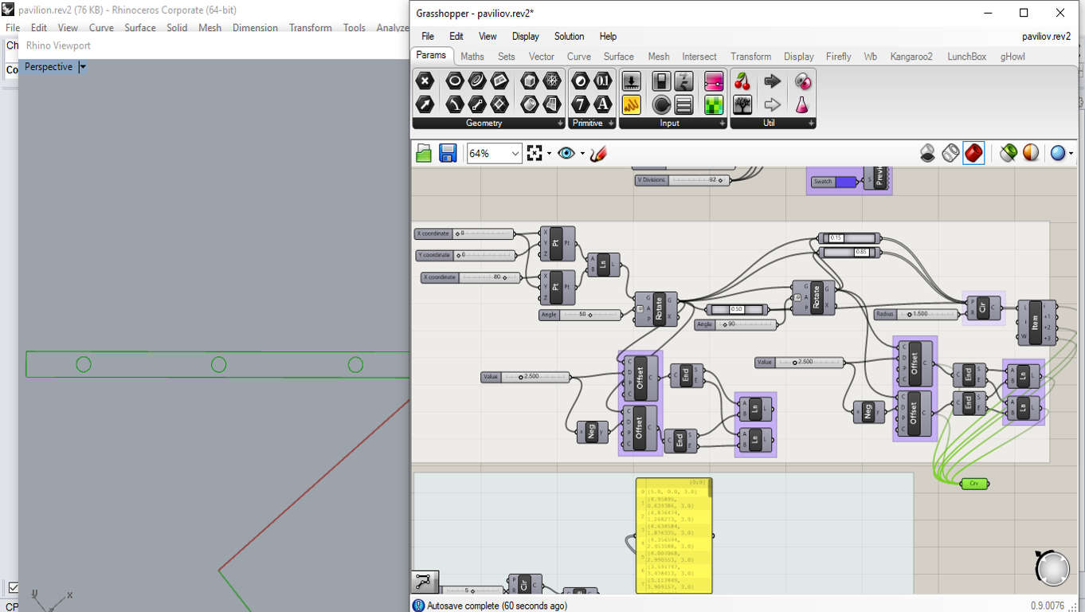Click the Rotate component with Angle 50
Viewport: 1085px width, 612px height.
[x=656, y=308]
